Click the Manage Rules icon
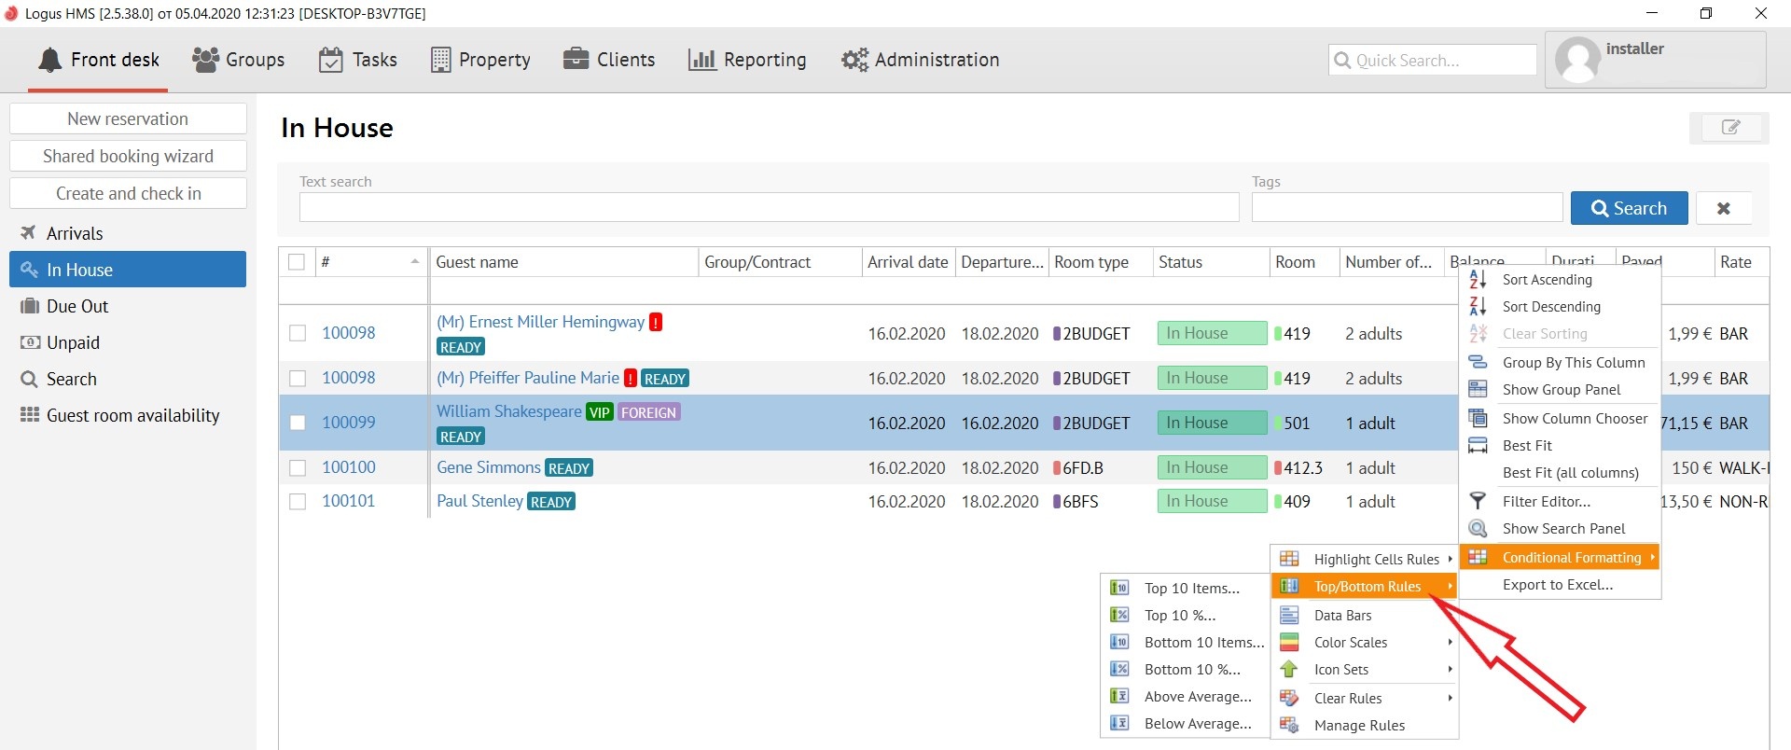 coord(1289,726)
